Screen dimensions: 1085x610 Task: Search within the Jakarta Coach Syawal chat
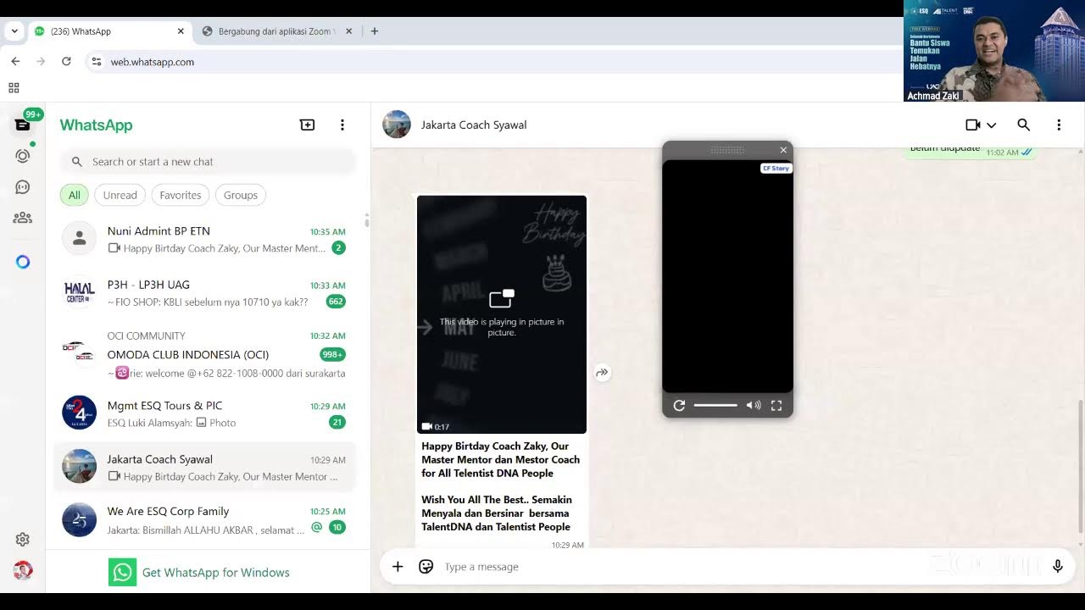click(x=1024, y=125)
